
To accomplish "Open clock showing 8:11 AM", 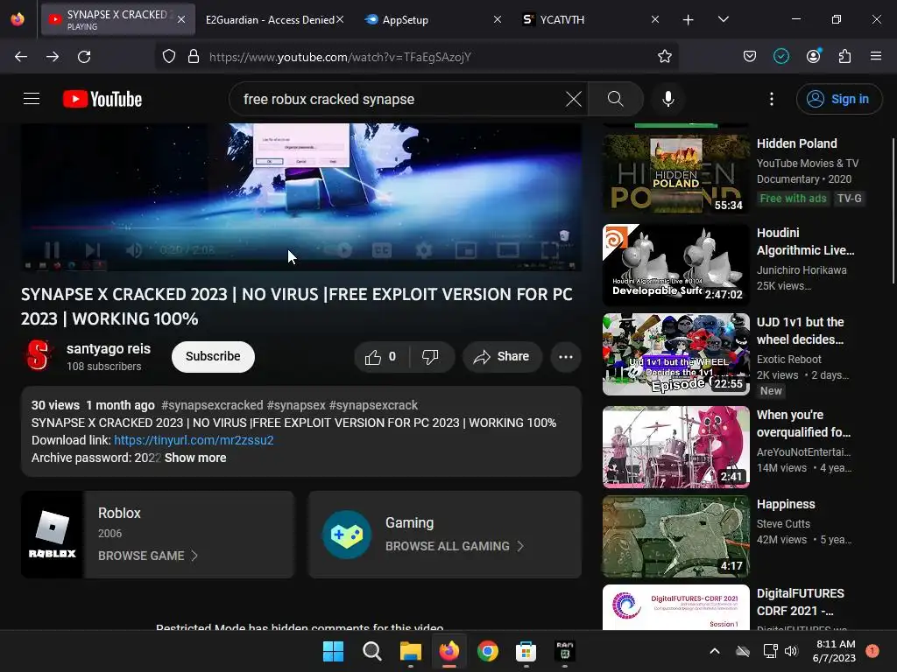I will (834, 651).
